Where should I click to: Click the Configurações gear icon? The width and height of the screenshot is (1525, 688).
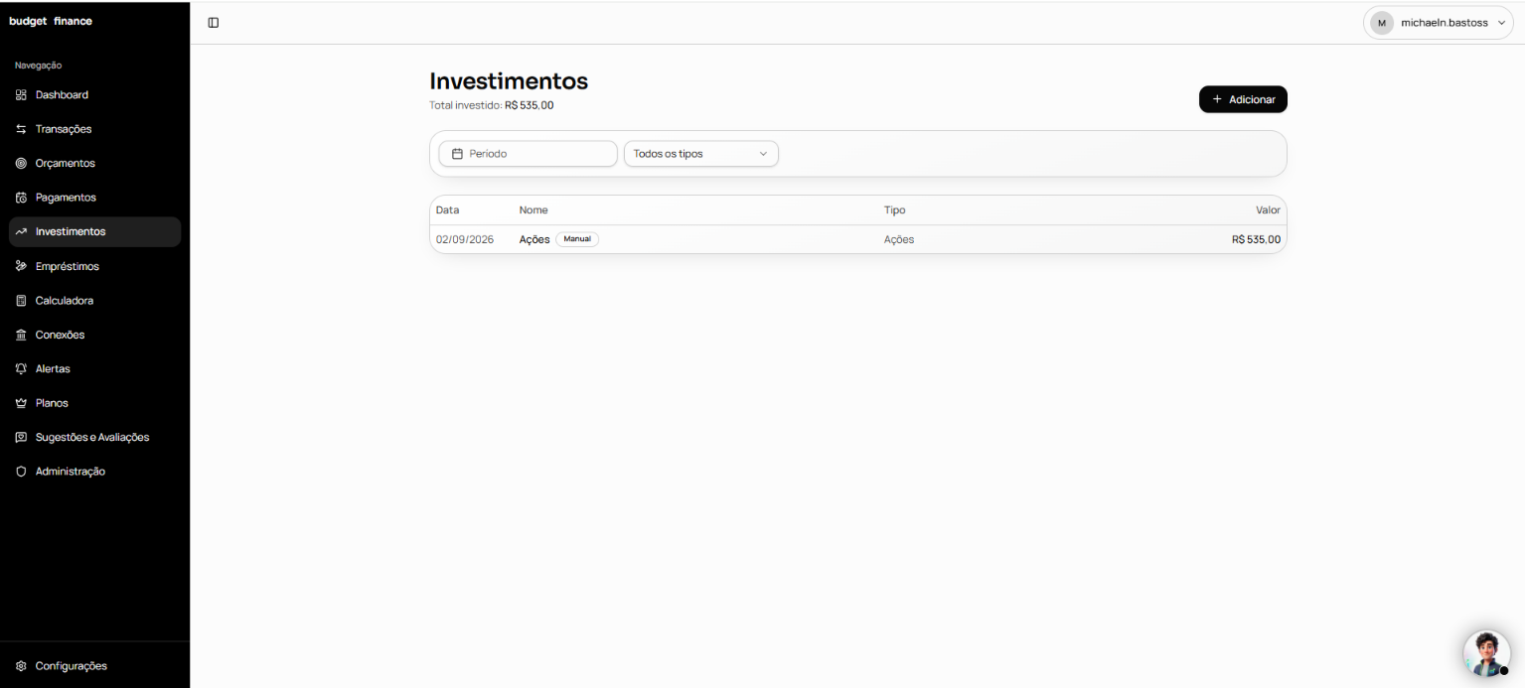pyautogui.click(x=21, y=666)
